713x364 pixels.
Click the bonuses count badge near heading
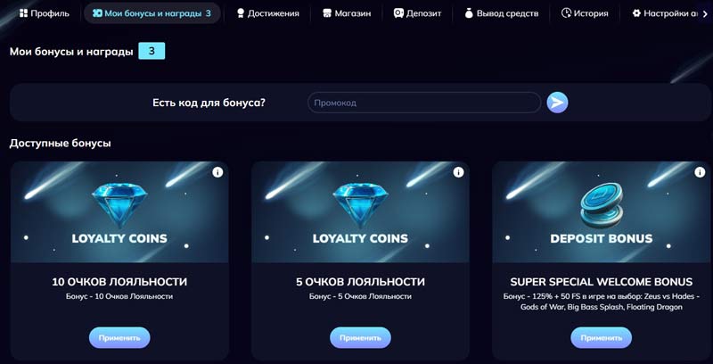coord(152,51)
